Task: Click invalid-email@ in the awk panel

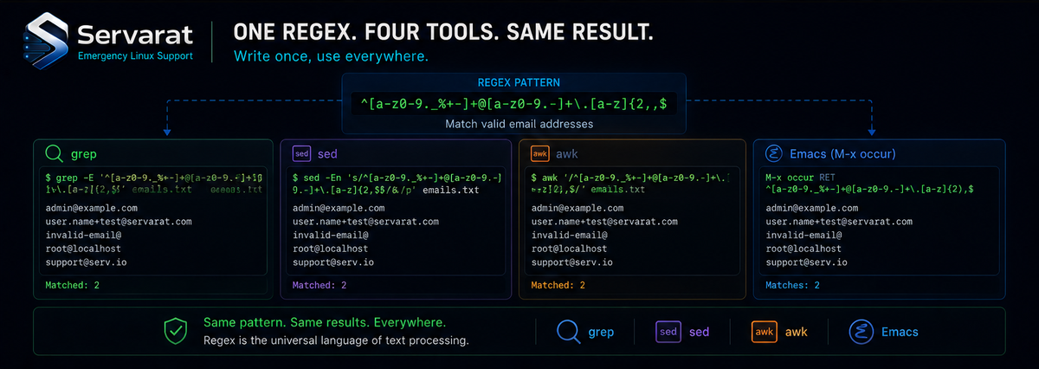Action: [569, 235]
